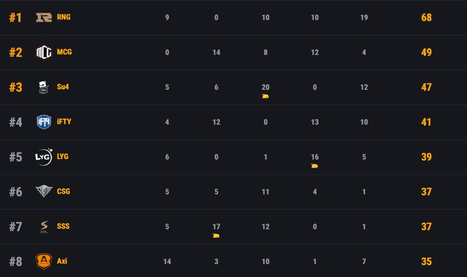Click the CSG winged logo icon

pyautogui.click(x=44, y=192)
